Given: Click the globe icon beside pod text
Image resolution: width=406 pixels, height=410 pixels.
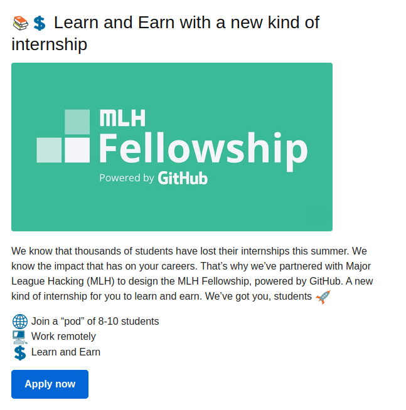Looking at the screenshot, I should tap(20, 322).
